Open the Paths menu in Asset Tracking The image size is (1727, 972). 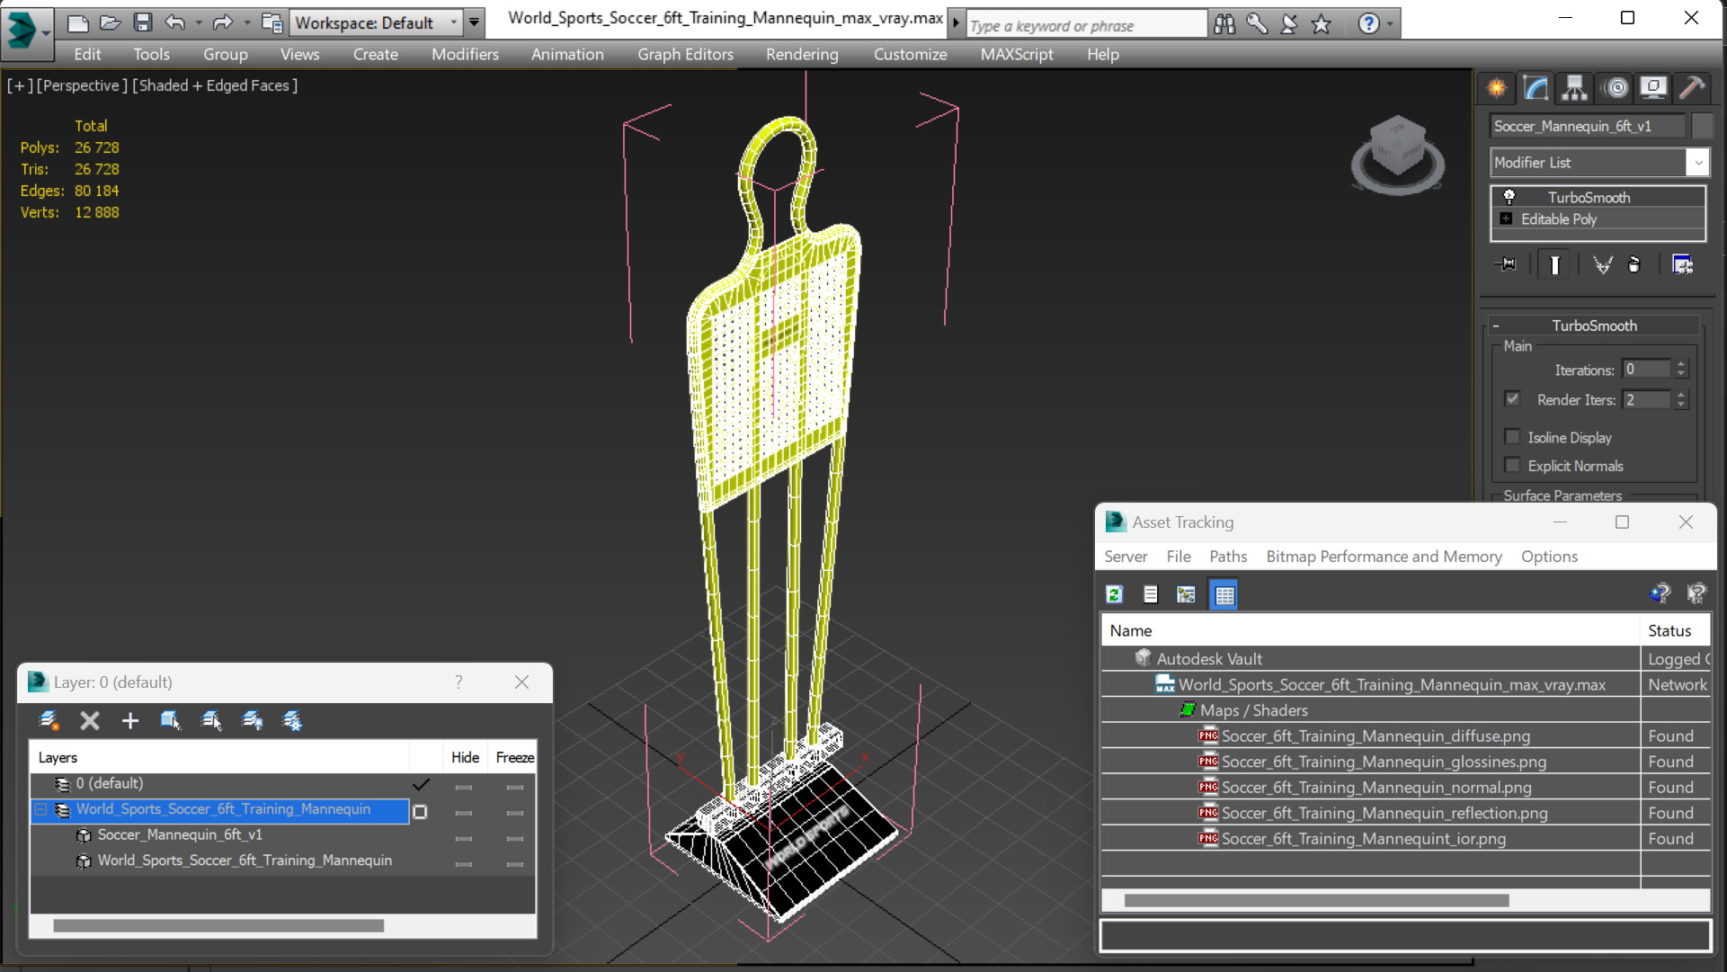(x=1228, y=557)
